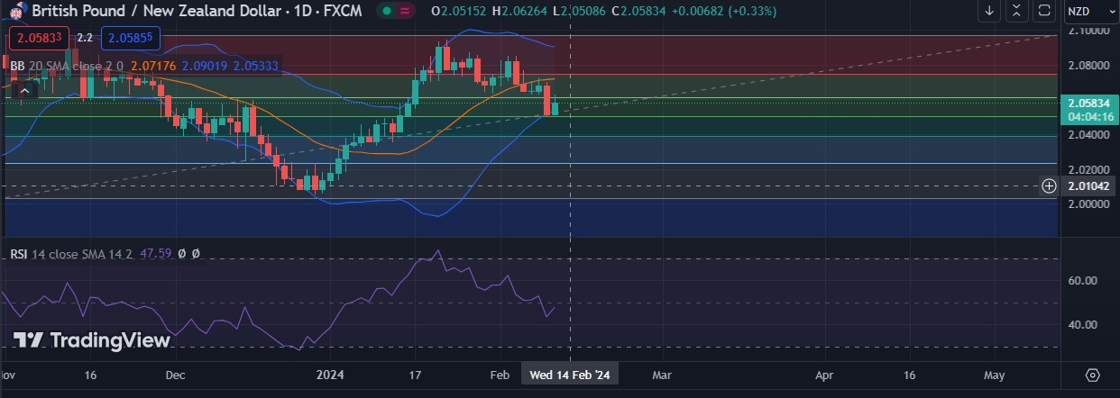Click the collapse pane arrows icon

pyautogui.click(x=1018, y=11)
